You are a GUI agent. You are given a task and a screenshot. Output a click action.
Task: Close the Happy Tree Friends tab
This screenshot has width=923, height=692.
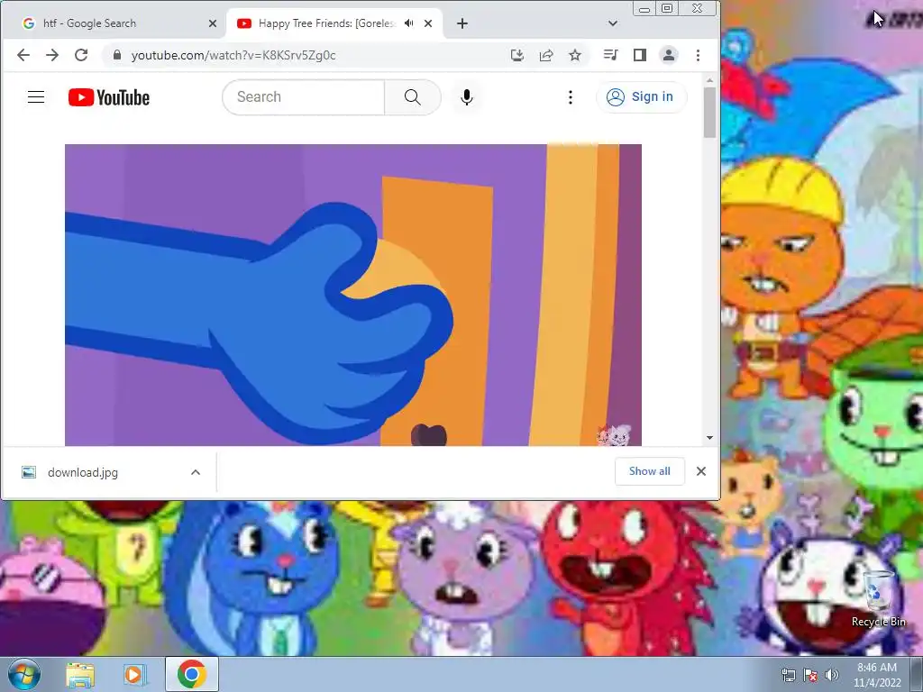pyautogui.click(x=428, y=23)
